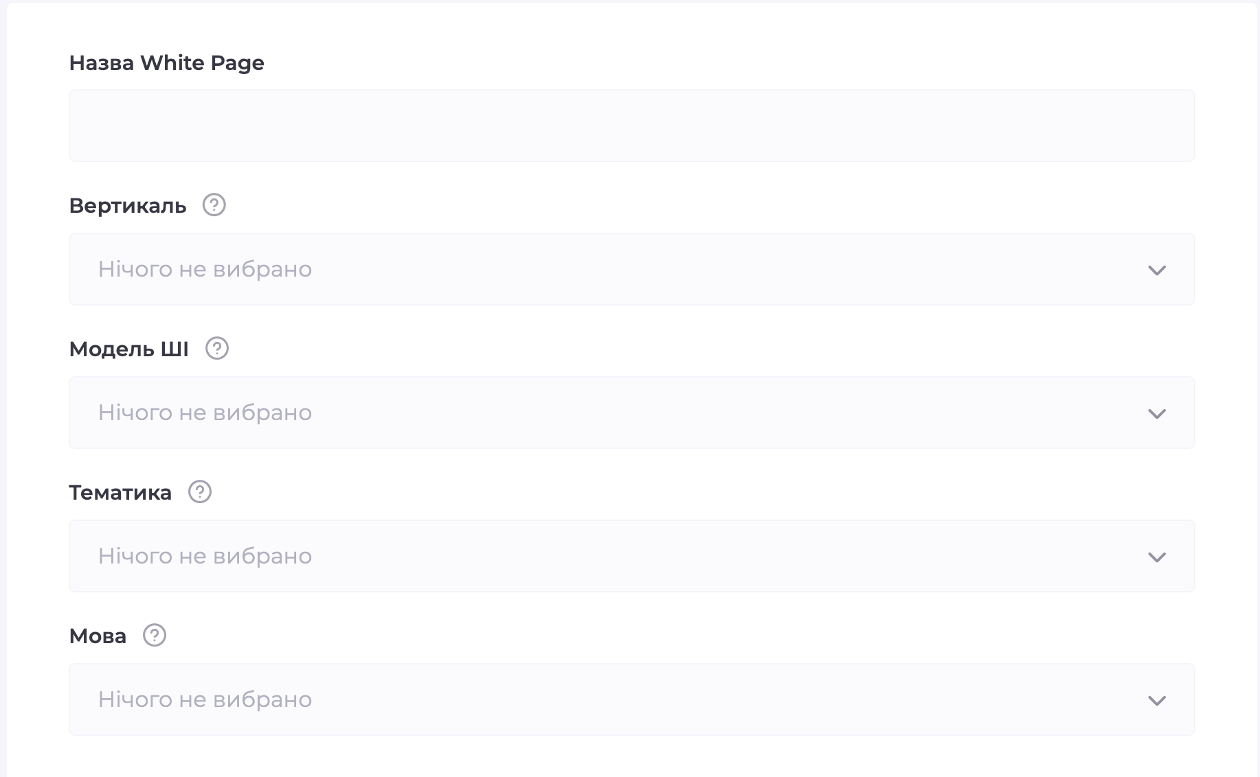This screenshot has width=1260, height=777.
Task: Click the Назва White Page input field
Action: pos(631,126)
